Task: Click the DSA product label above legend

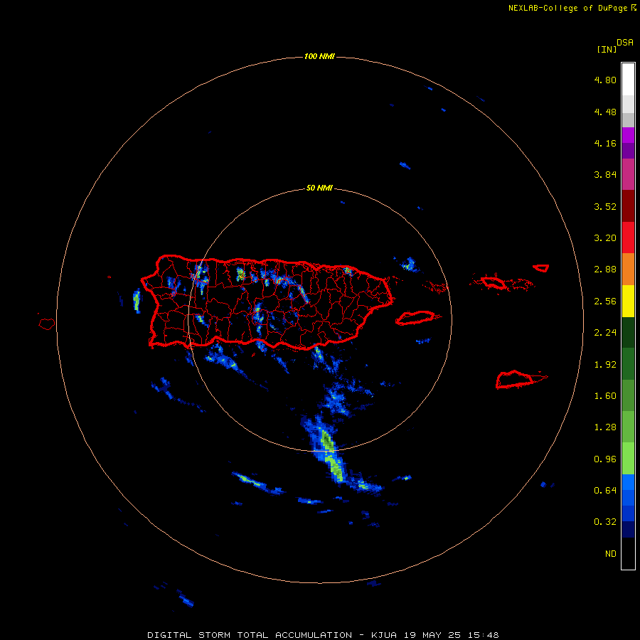Action: click(x=625, y=43)
